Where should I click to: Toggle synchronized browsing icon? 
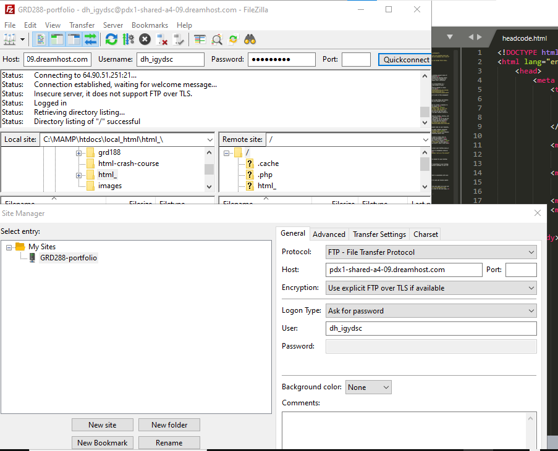click(x=234, y=39)
